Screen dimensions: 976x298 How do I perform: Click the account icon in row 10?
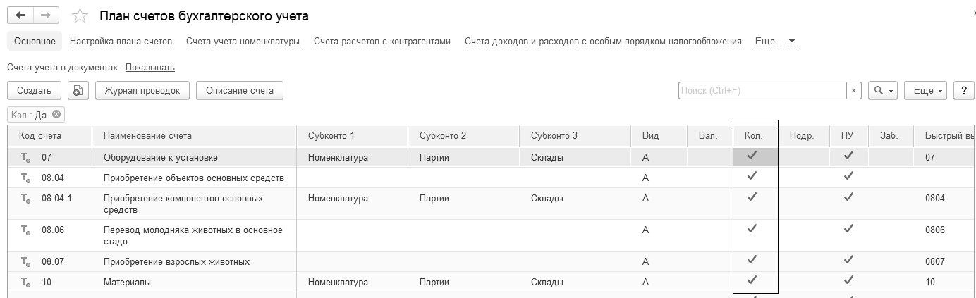[25, 283]
